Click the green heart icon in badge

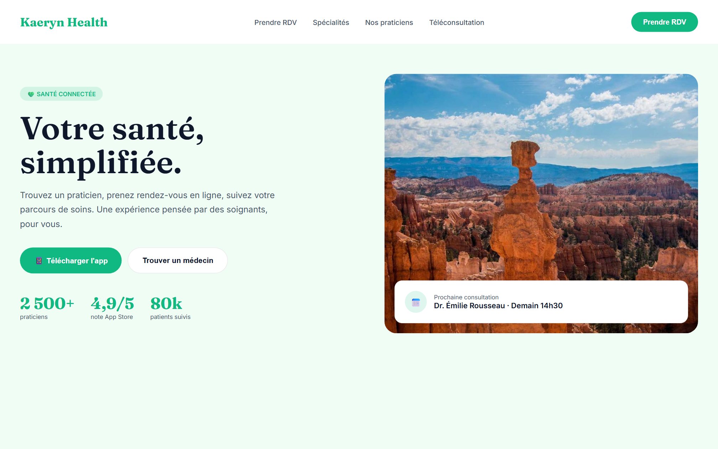[x=31, y=94]
